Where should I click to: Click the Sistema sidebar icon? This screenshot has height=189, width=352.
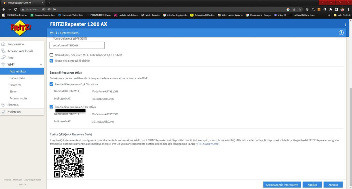point(3,105)
